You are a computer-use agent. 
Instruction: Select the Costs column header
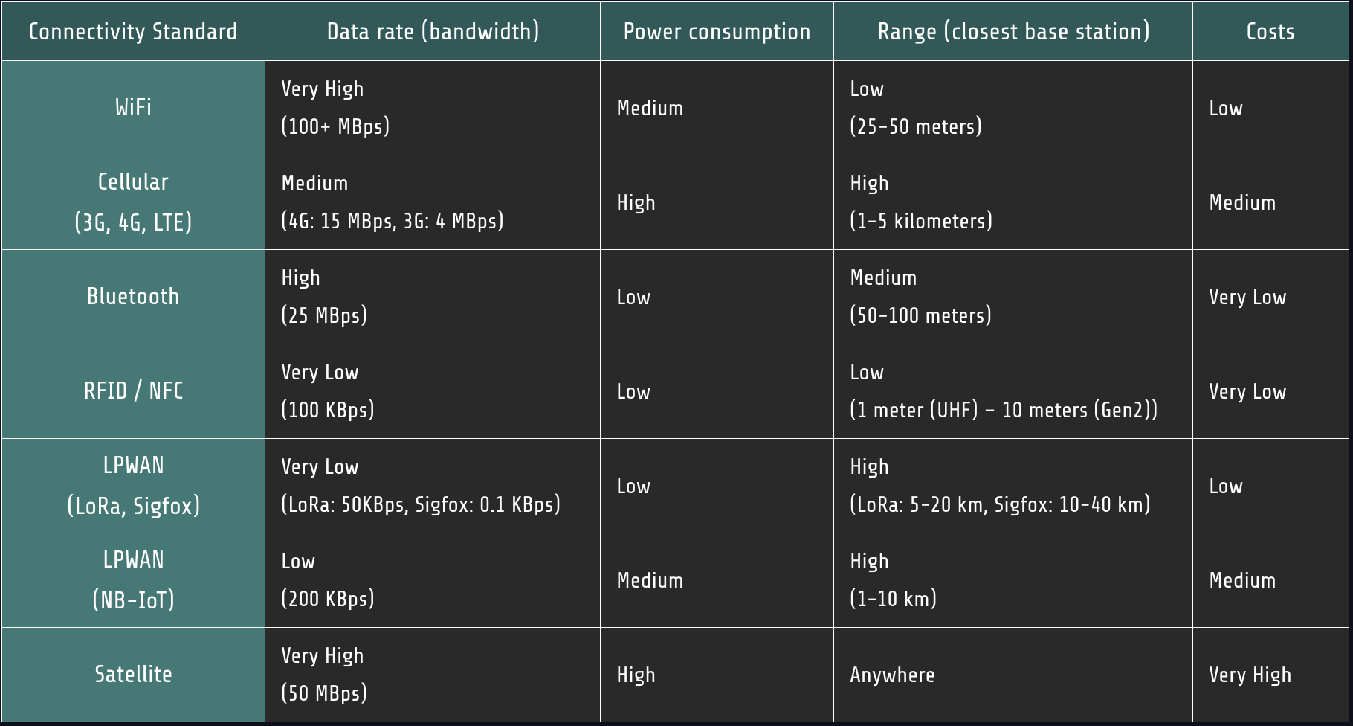1270,31
